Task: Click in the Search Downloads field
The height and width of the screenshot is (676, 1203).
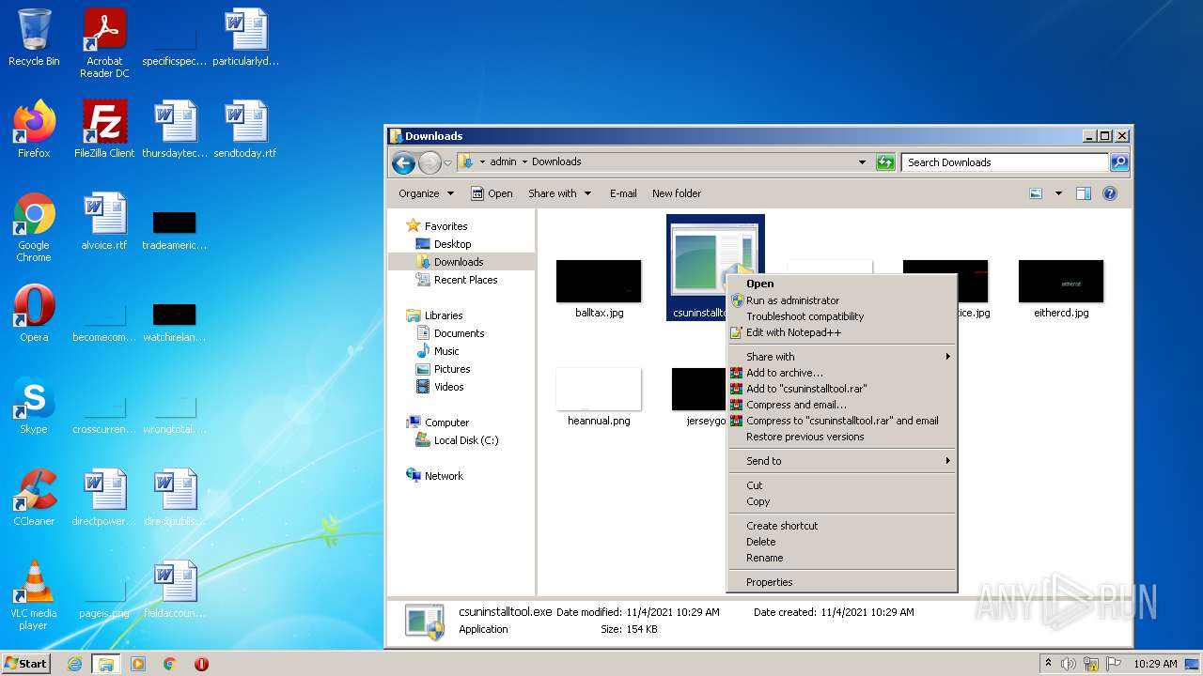Action: 1005,162
